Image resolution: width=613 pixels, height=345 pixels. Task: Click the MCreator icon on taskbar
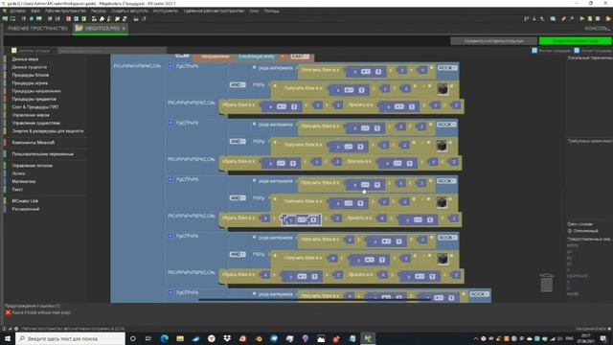pos(368,338)
